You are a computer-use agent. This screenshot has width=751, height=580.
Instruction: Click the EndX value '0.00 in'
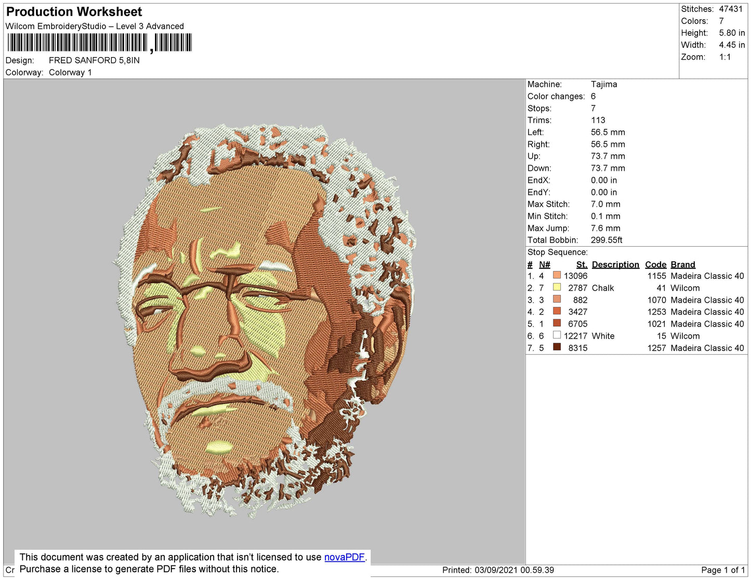(x=604, y=180)
